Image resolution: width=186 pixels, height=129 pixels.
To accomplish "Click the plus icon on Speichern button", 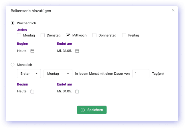I will tap(83, 110).
